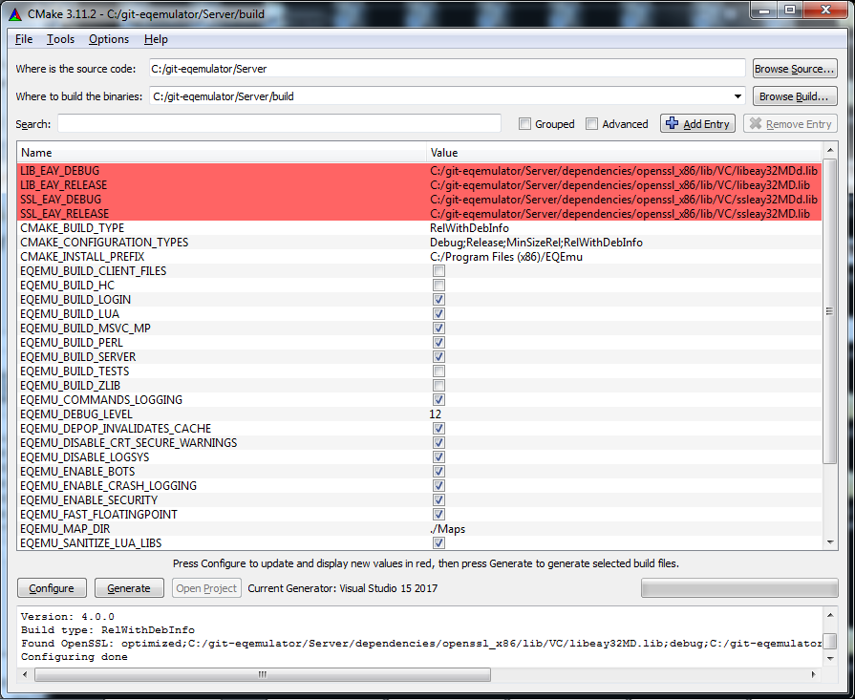Select the LIB_EAY_DEBUG row

point(419,171)
